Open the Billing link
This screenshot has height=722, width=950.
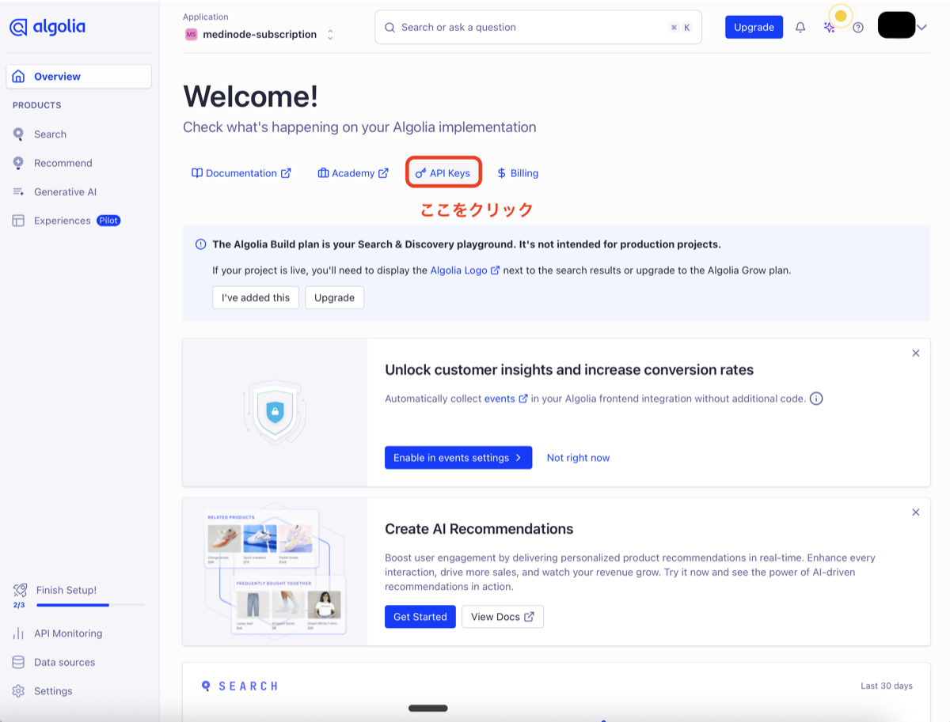click(518, 173)
